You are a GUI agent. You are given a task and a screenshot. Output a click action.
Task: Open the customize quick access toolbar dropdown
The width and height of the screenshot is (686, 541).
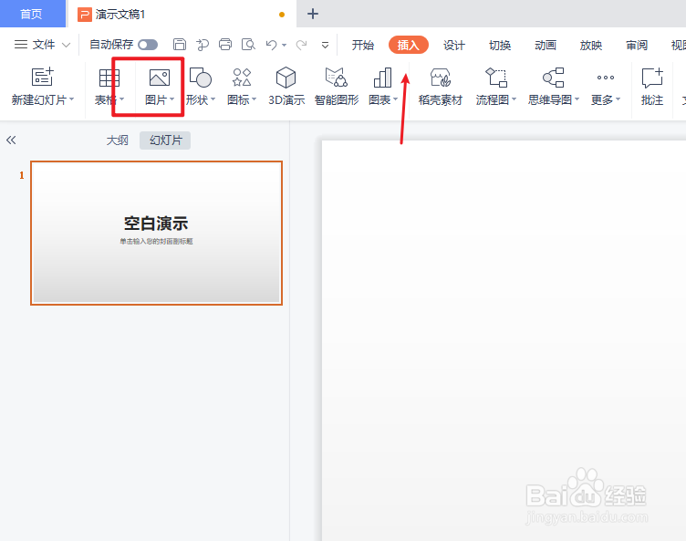[x=325, y=45]
